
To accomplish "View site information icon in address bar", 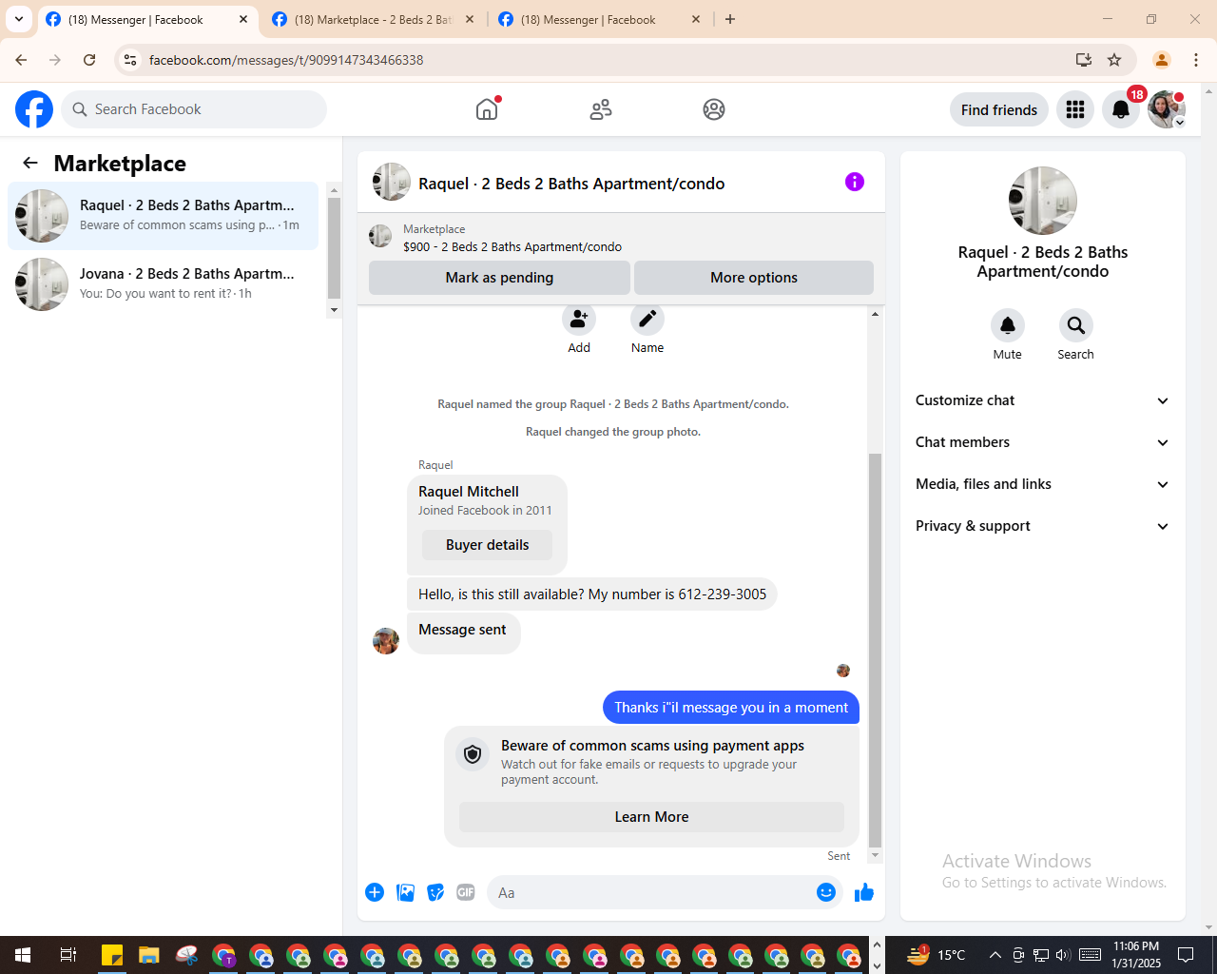I will coord(131,60).
